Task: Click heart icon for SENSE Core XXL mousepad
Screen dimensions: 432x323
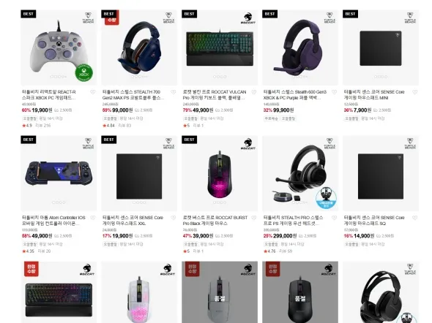Action: (174, 218)
